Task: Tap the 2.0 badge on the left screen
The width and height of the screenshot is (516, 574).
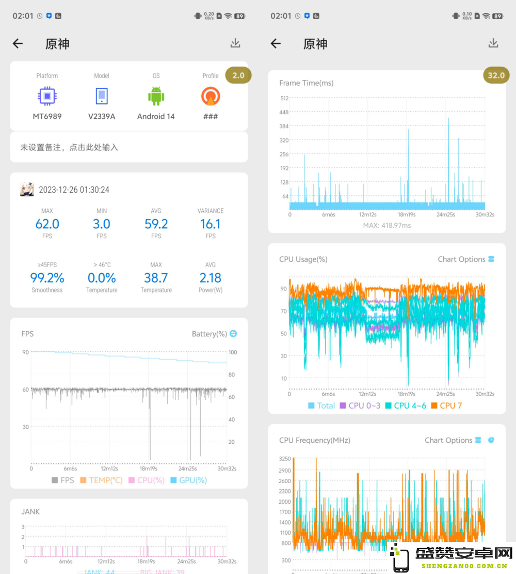Action: pyautogui.click(x=238, y=75)
